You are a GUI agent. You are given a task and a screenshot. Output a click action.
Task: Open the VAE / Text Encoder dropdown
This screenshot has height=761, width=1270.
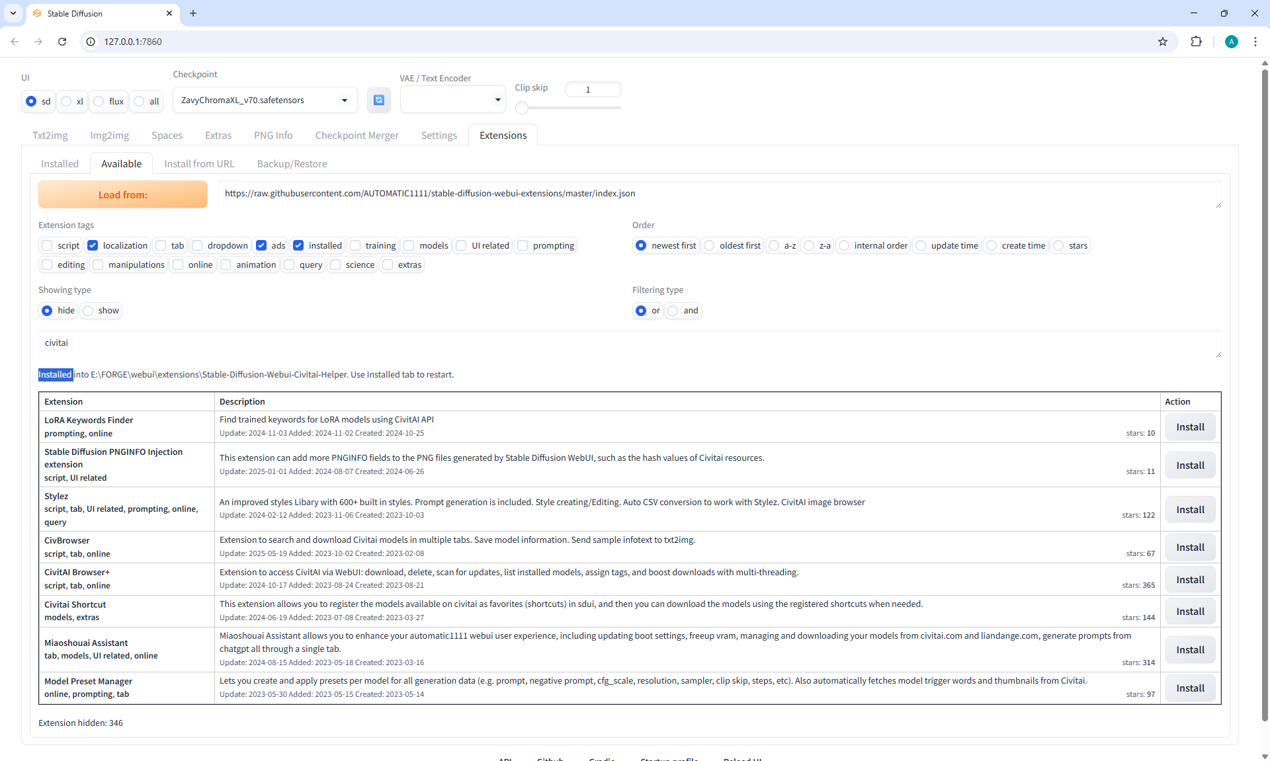(x=497, y=100)
